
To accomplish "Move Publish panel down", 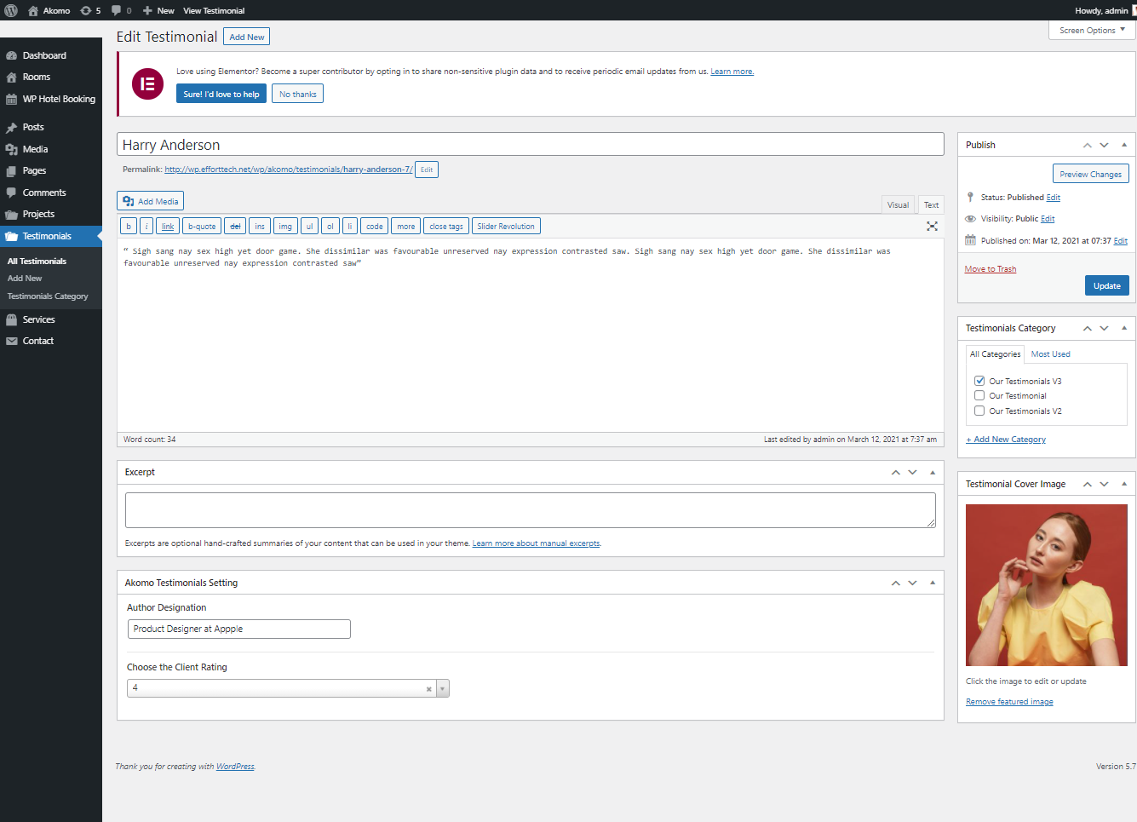I will point(1104,146).
